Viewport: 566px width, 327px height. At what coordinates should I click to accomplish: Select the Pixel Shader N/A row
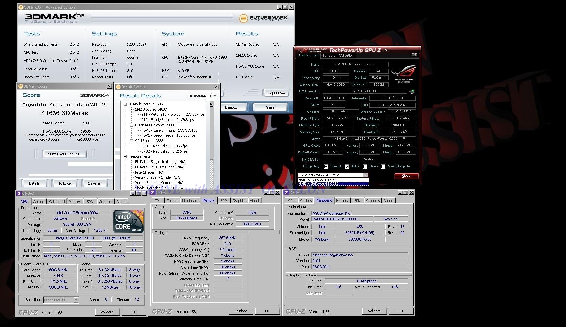click(x=149, y=172)
